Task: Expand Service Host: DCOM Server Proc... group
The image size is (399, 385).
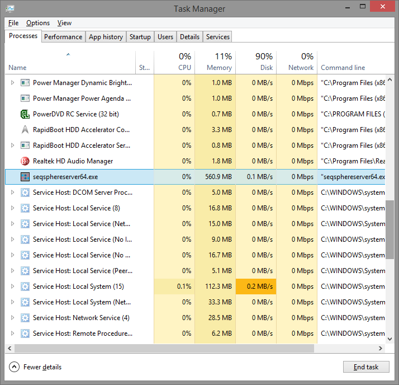Action: (x=12, y=192)
